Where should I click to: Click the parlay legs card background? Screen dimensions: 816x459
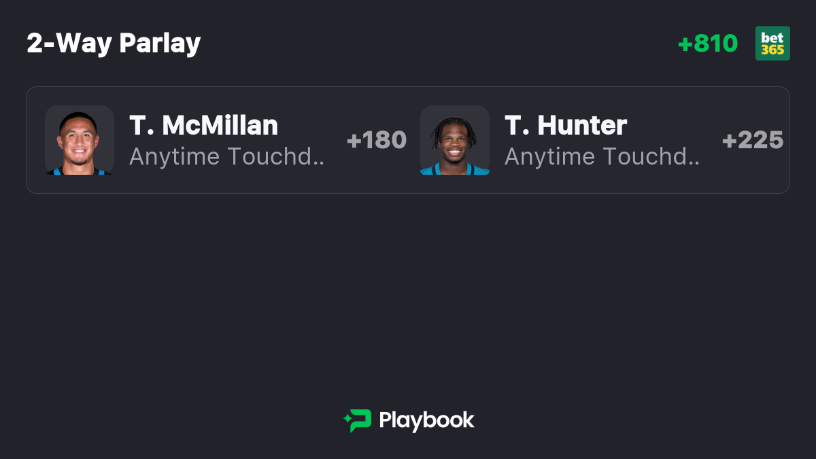pyautogui.click(x=408, y=140)
